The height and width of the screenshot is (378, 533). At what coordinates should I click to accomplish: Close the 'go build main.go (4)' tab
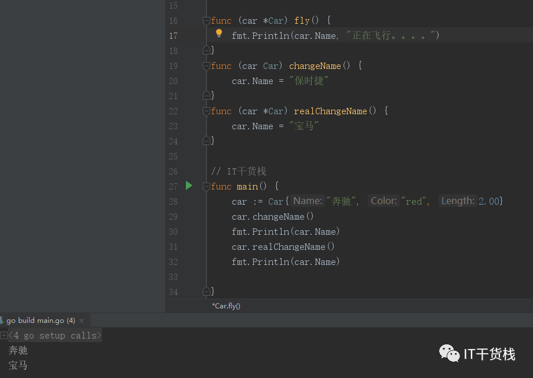82,321
